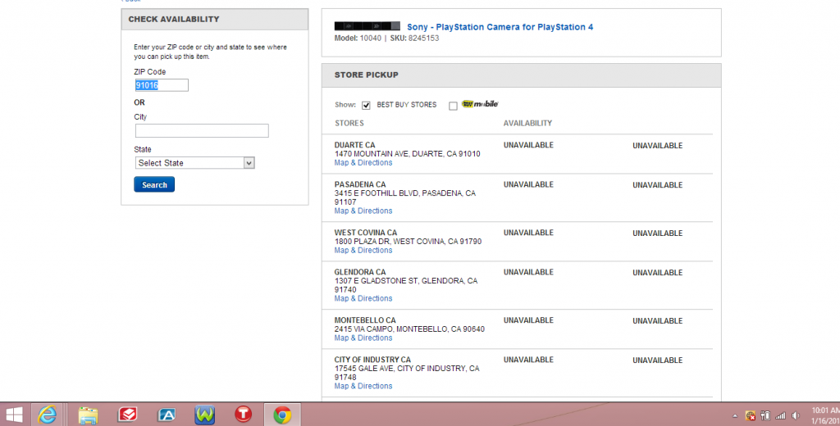Screen dimensions: 840x426
Task: Open the green W app in taskbar
Action: (x=204, y=415)
